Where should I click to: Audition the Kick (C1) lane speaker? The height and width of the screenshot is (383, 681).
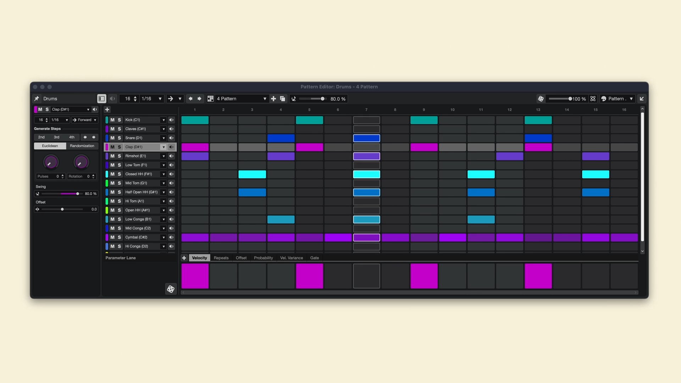[171, 120]
